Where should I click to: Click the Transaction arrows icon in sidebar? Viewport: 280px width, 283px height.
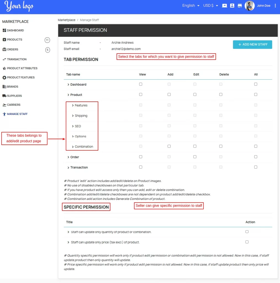tap(4, 59)
